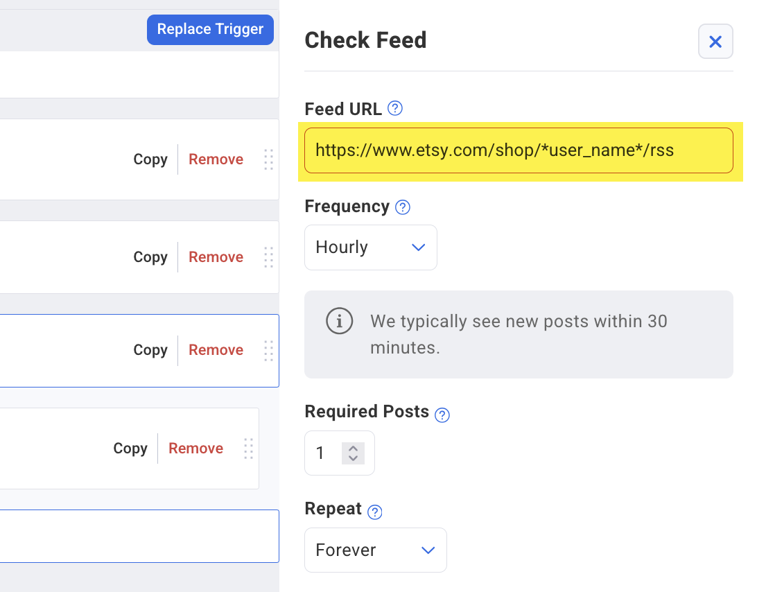Image resolution: width=757 pixels, height=592 pixels.
Task: Click the Feed URL help icon
Action: click(x=395, y=108)
